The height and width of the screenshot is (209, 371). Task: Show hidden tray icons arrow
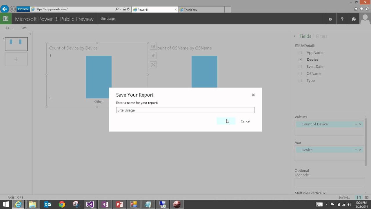point(327,205)
